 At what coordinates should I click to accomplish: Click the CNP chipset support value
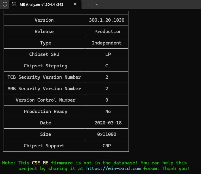[x=107, y=146]
